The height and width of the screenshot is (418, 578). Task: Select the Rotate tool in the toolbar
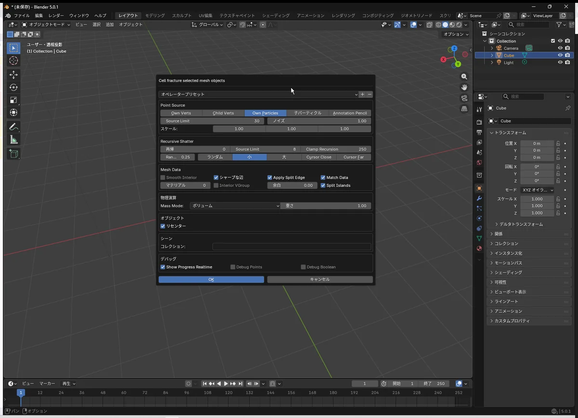click(13, 87)
